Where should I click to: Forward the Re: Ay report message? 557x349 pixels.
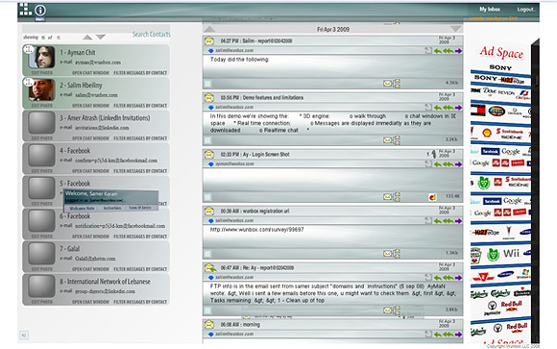click(458, 278)
